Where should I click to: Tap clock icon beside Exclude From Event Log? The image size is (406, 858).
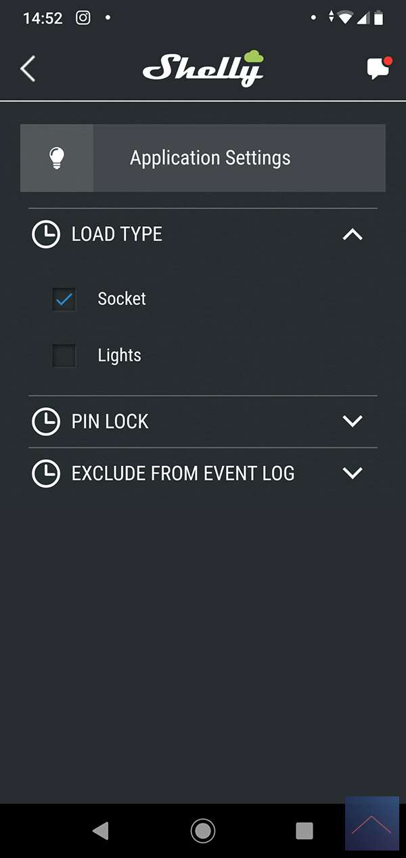click(x=46, y=473)
